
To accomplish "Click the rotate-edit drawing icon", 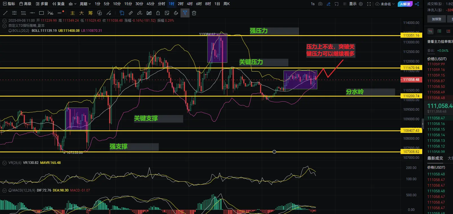I will (x=100, y=13).
